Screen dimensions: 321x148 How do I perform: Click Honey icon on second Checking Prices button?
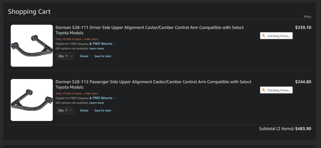click(264, 90)
